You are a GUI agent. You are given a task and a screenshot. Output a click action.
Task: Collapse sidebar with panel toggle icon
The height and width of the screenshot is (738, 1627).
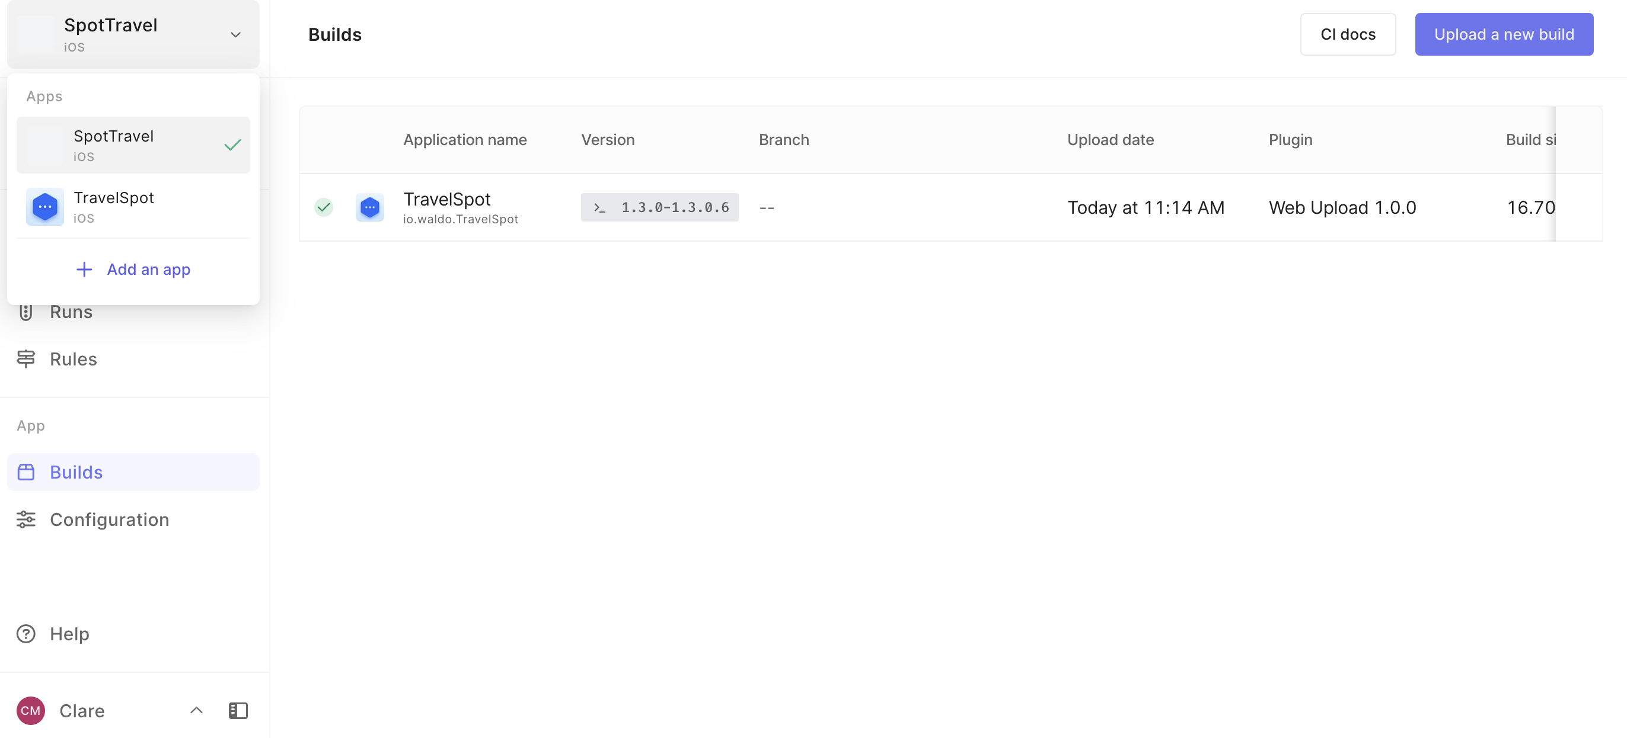coord(238,710)
